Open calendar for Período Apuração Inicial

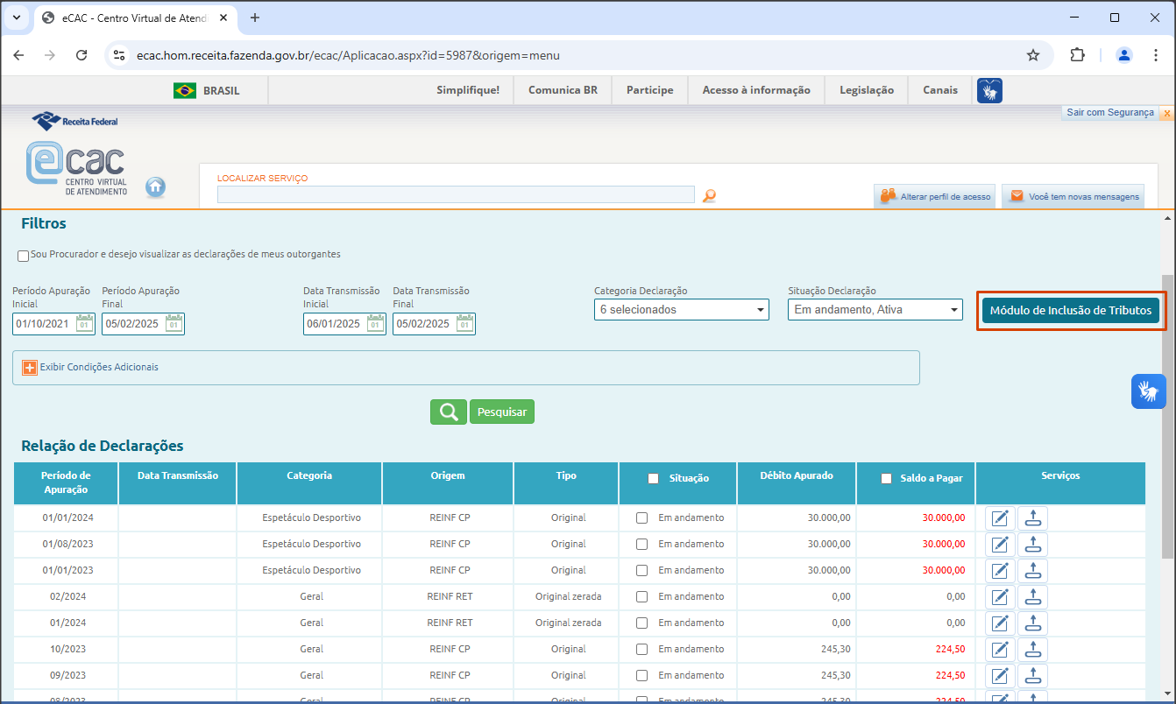(84, 324)
